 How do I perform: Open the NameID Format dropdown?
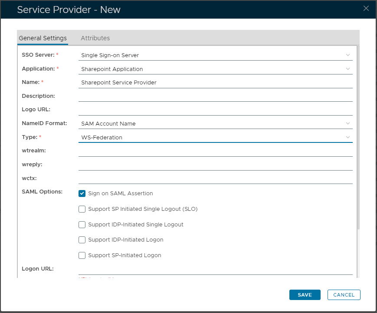pos(215,123)
